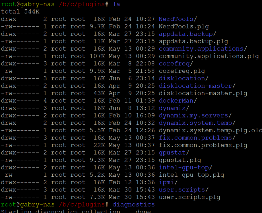Image resolution: width=262 pixels, height=213 pixels.
Task: Select the corefreq.plg file name
Action: coord(182,71)
